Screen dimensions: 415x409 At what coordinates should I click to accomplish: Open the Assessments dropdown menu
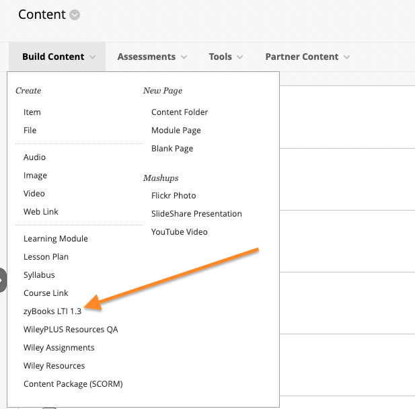pos(152,57)
